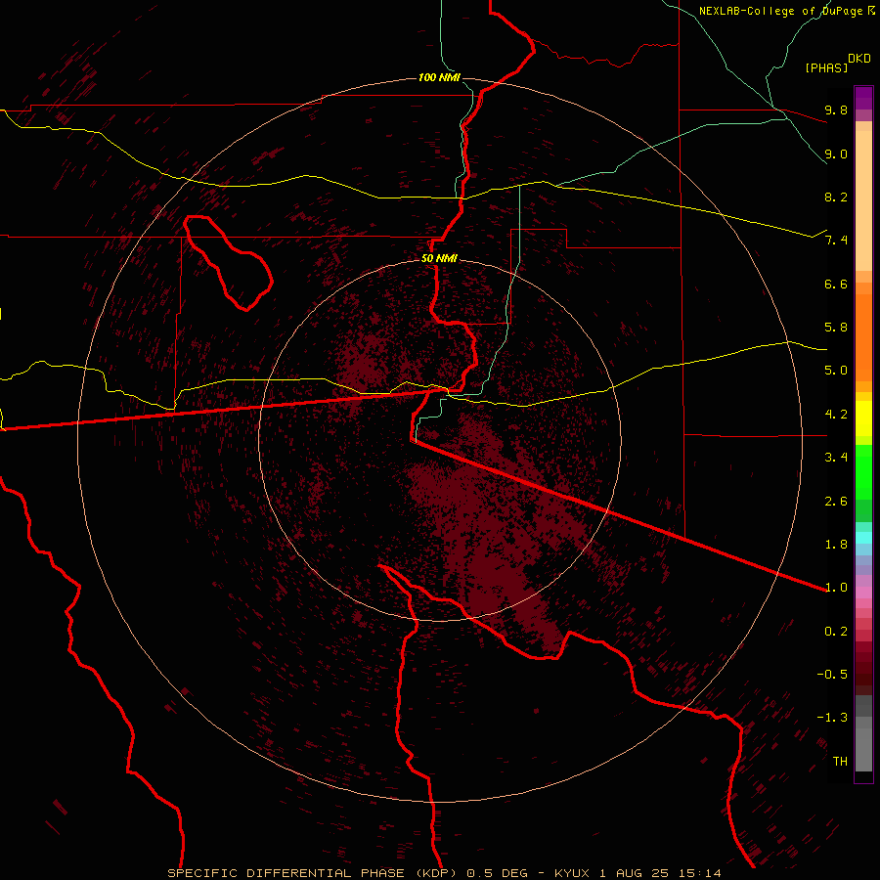The height and width of the screenshot is (880, 880).
Task: Click the 9.0 legend value
Action: pyautogui.click(x=836, y=154)
